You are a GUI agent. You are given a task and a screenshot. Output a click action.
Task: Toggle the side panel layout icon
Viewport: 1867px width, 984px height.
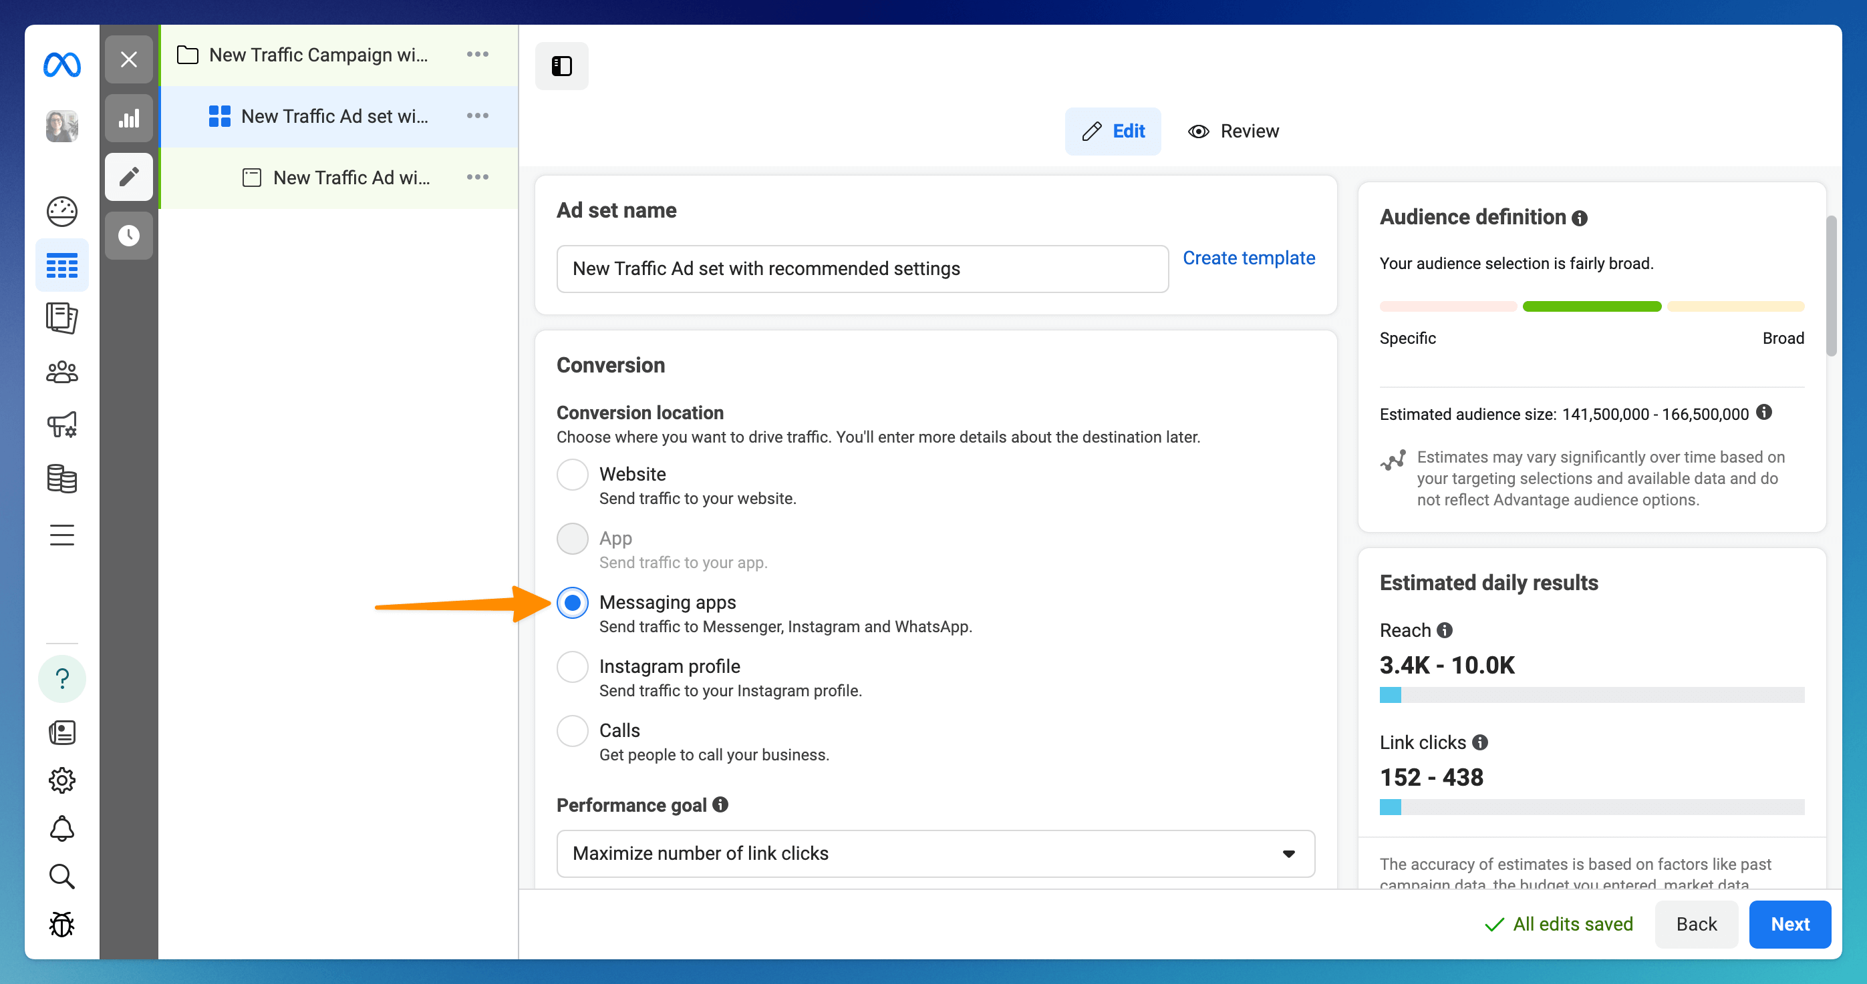click(x=562, y=66)
